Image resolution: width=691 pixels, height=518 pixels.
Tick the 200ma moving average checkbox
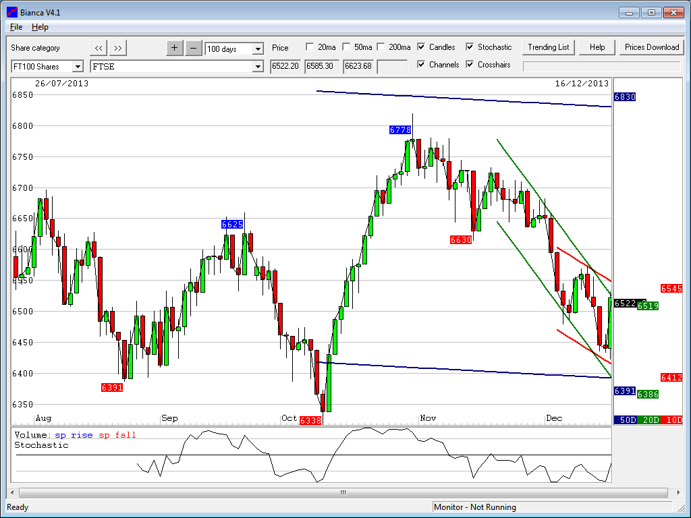coord(381,47)
